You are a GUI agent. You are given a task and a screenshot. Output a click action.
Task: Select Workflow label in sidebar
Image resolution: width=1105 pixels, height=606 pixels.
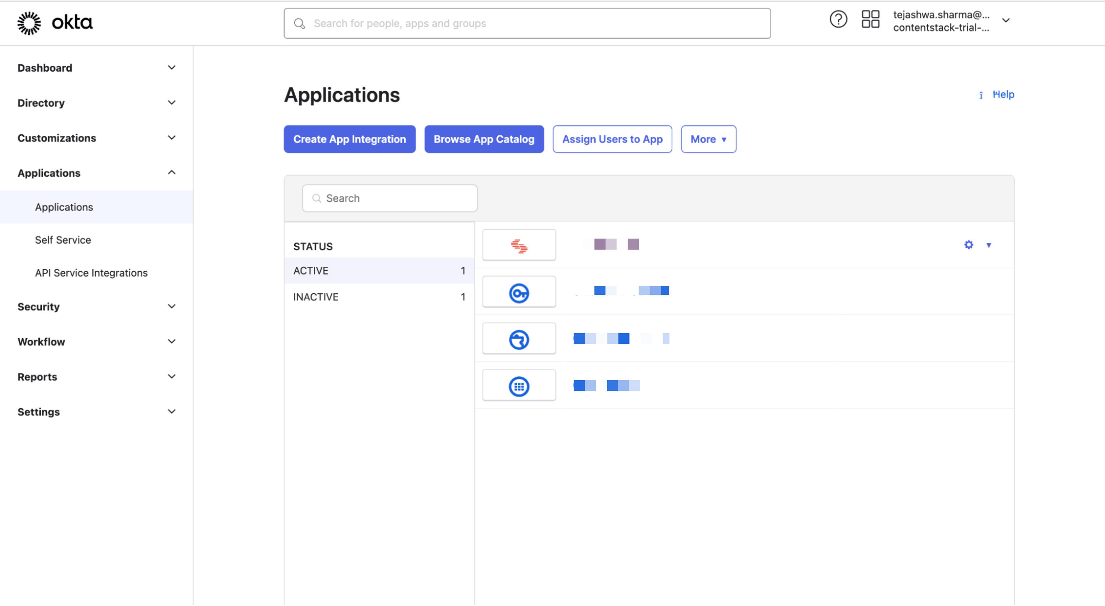click(41, 342)
